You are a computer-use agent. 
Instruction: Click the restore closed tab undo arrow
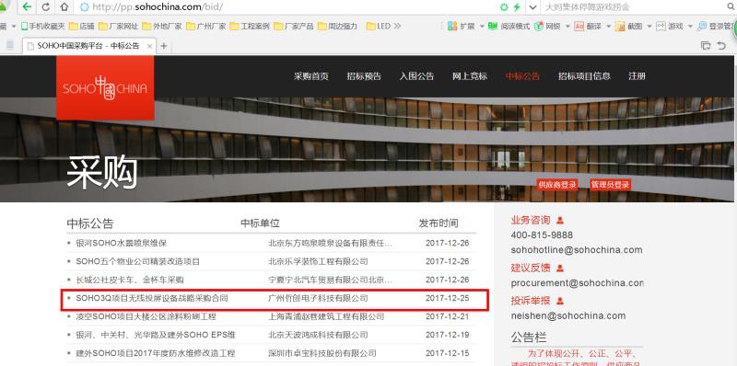click(721, 45)
